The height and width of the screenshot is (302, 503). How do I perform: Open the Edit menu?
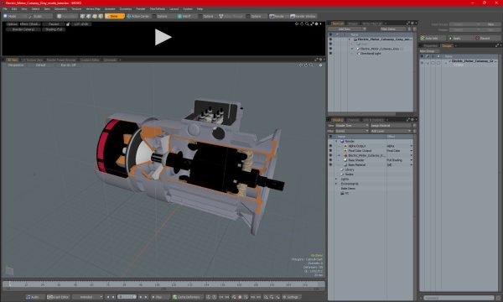(x=14, y=9)
